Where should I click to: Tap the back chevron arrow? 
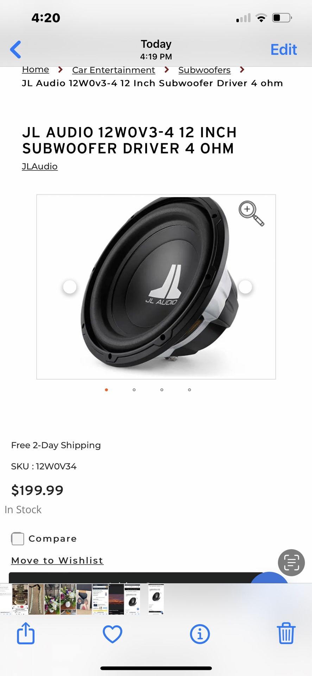(15, 49)
